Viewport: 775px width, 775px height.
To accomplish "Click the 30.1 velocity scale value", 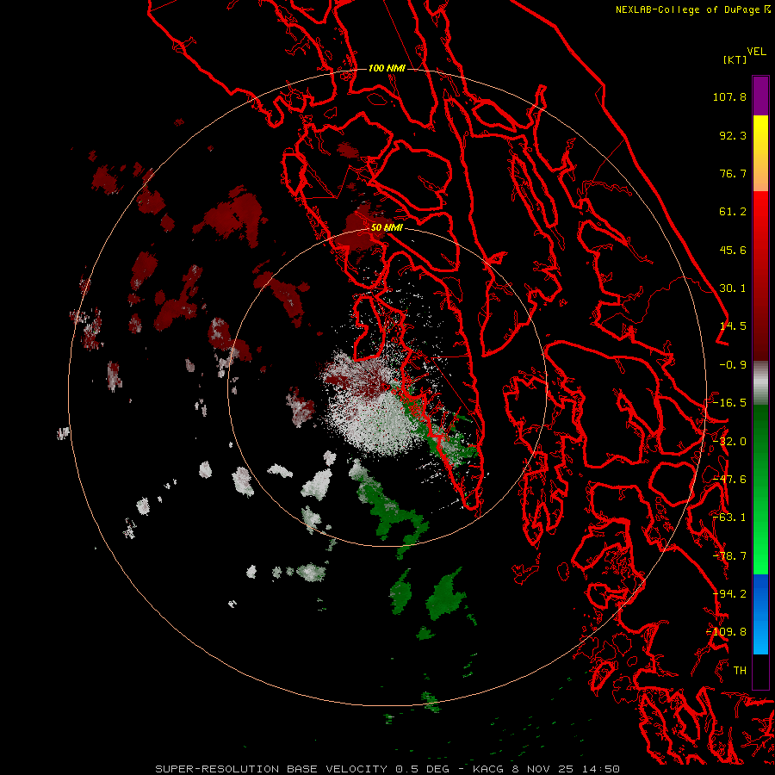I will point(733,288).
